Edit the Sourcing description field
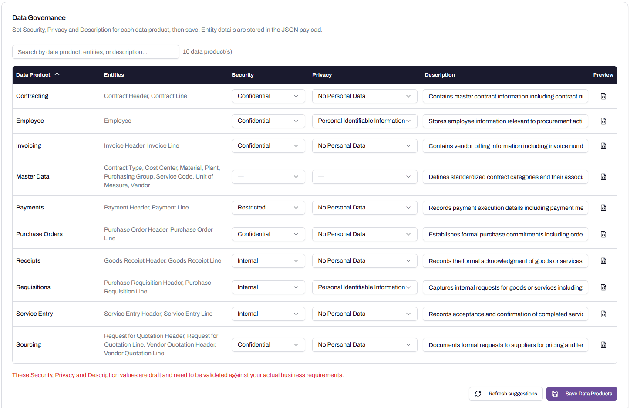Image resolution: width=630 pixels, height=408 pixels. coord(505,345)
